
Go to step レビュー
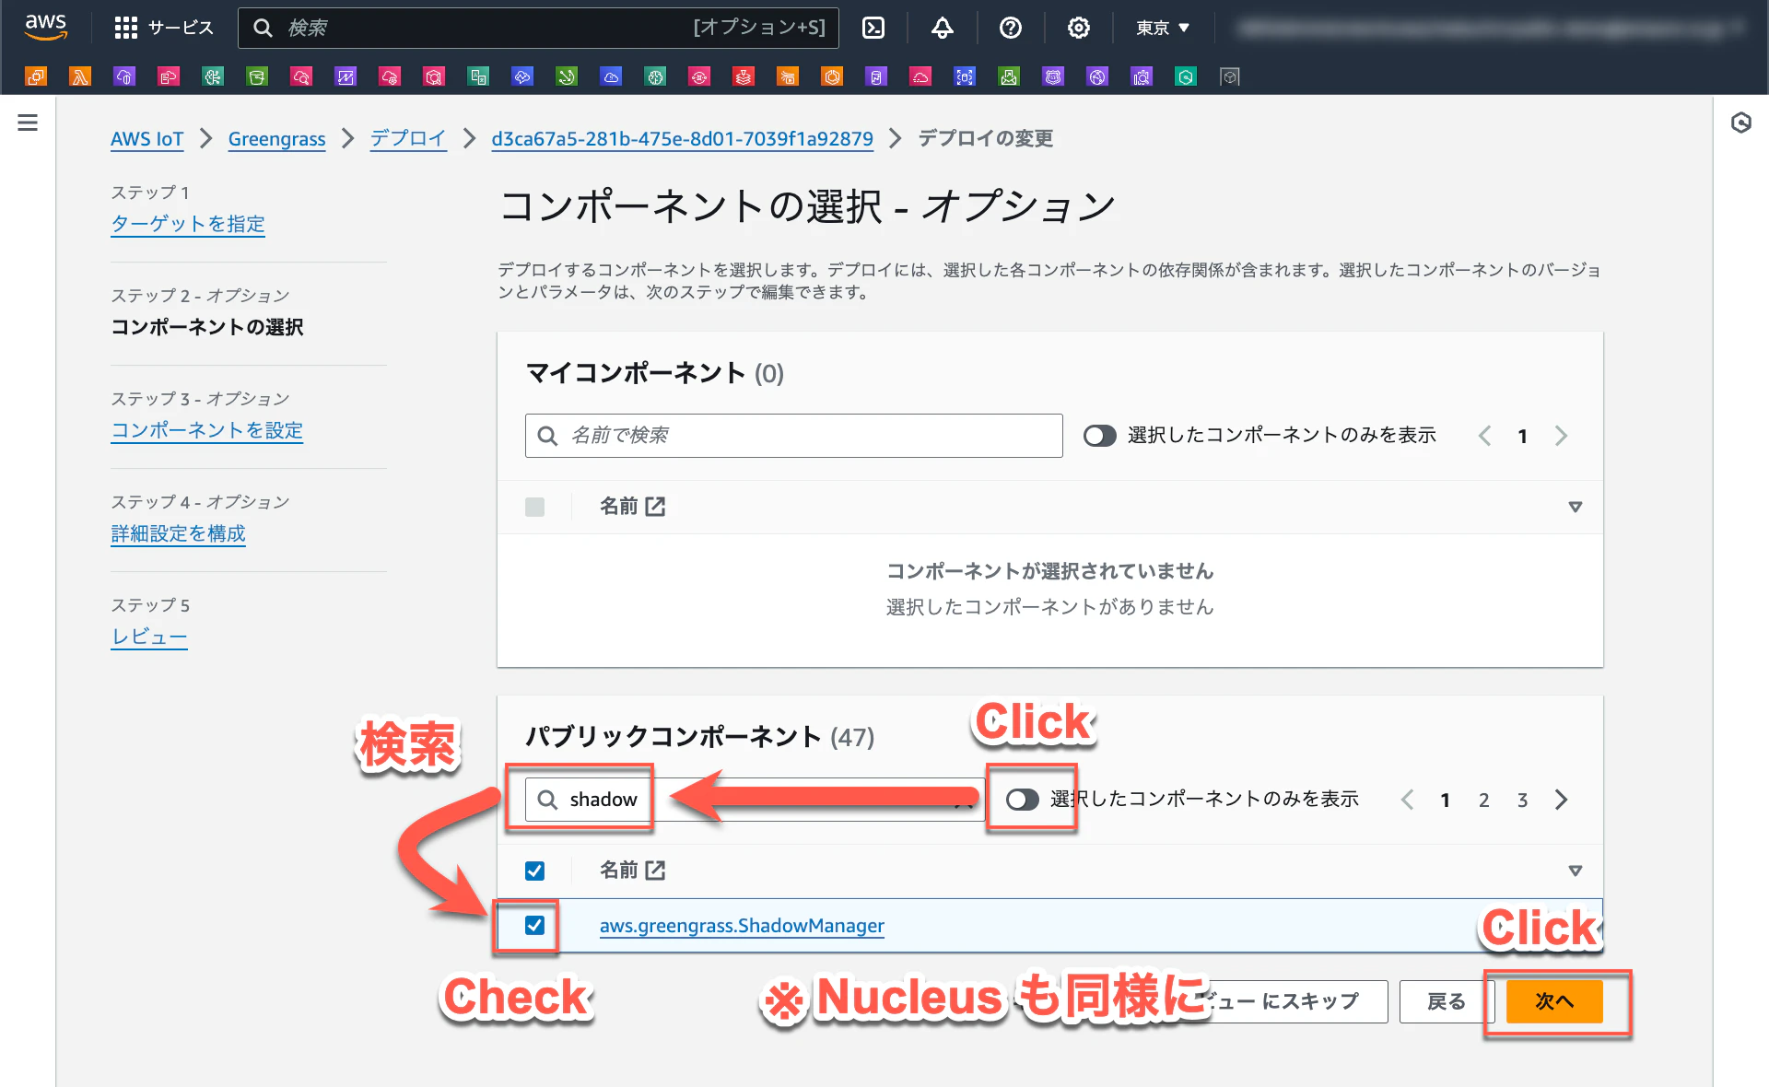click(x=149, y=637)
